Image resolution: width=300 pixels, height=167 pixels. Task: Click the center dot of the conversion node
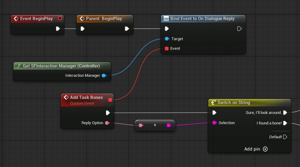click(155, 125)
